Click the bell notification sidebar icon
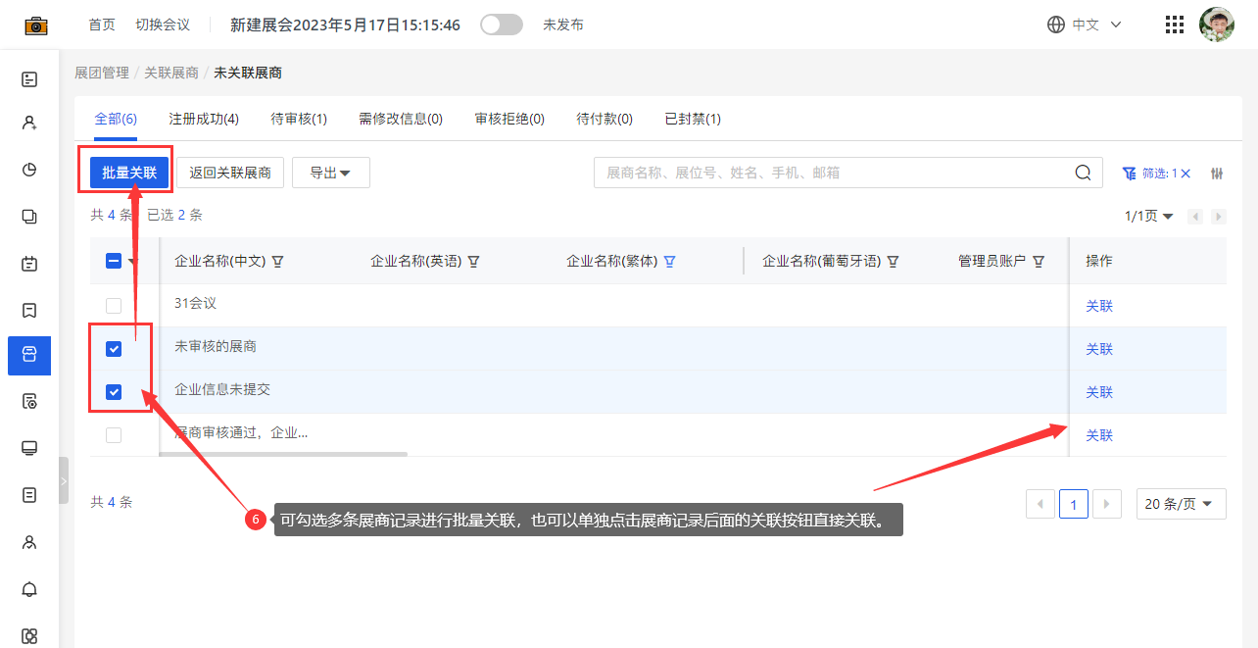Viewport: 1258px width, 648px height. (x=29, y=589)
